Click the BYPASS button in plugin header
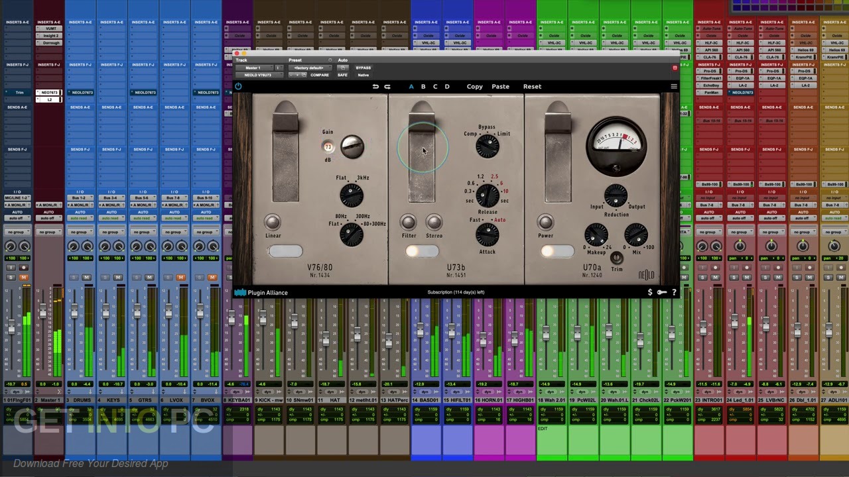The width and height of the screenshot is (849, 477). (x=363, y=68)
